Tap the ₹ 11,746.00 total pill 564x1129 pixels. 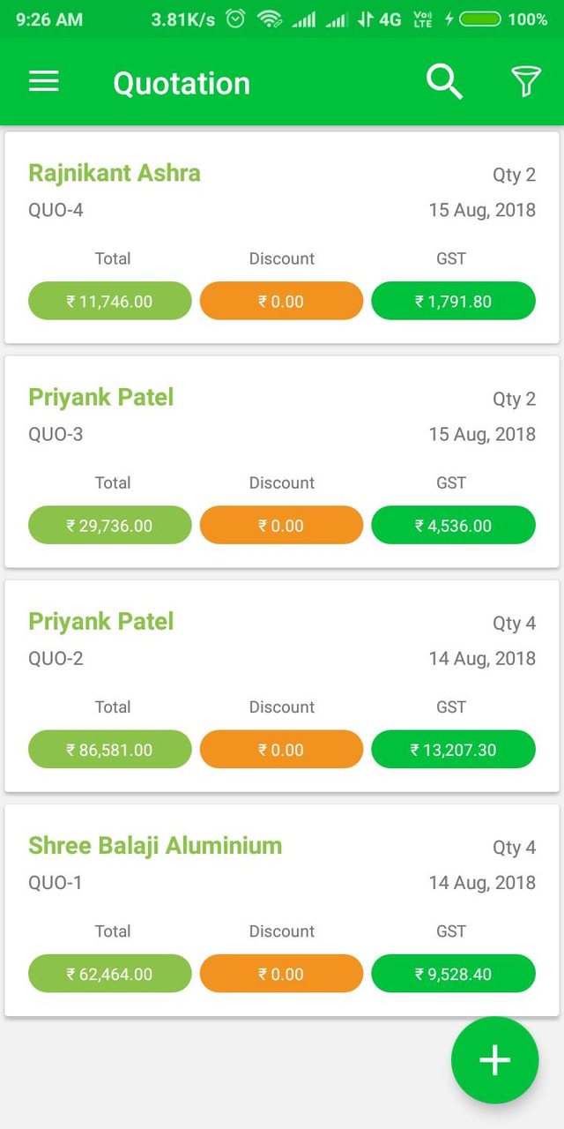pos(110,301)
